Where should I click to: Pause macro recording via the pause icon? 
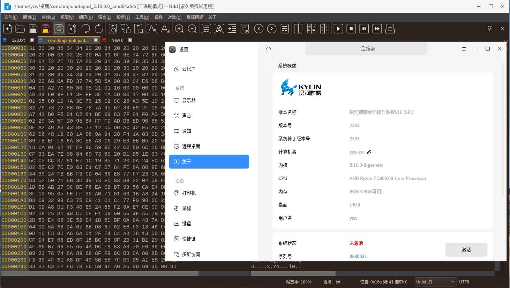coord(364,29)
